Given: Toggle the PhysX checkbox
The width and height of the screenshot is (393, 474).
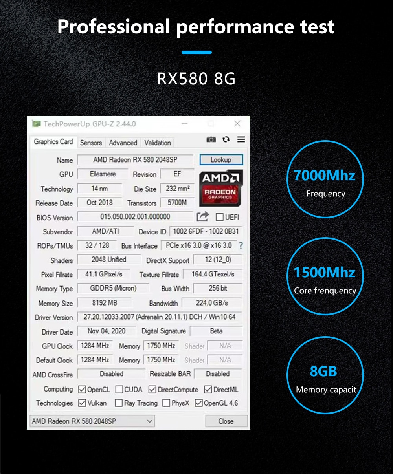Looking at the screenshot, I should [166, 403].
